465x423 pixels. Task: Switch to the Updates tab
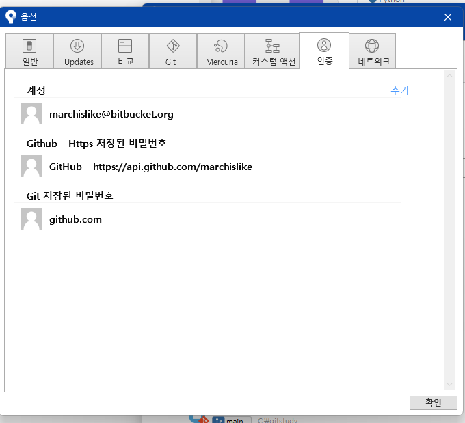pyautogui.click(x=77, y=51)
